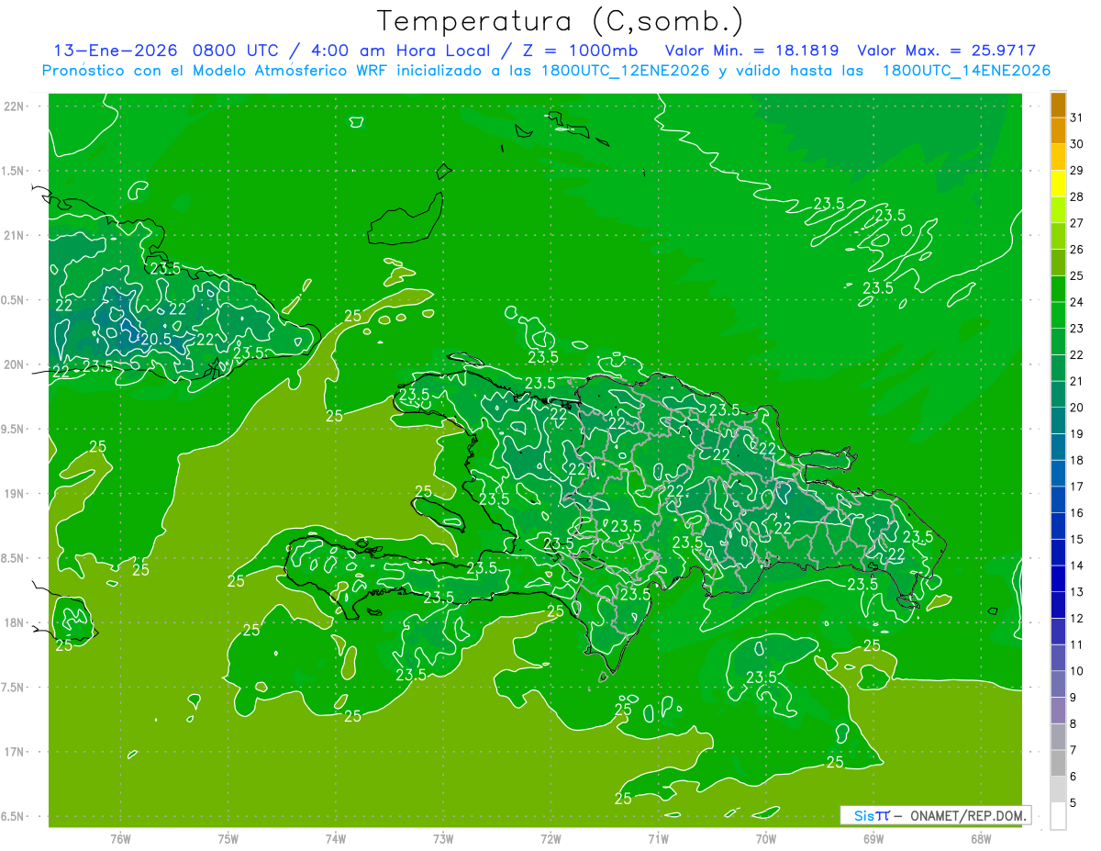Image resolution: width=1101 pixels, height=851 pixels.
Task: Click the "69W" longitude axis label
Action: (x=873, y=838)
